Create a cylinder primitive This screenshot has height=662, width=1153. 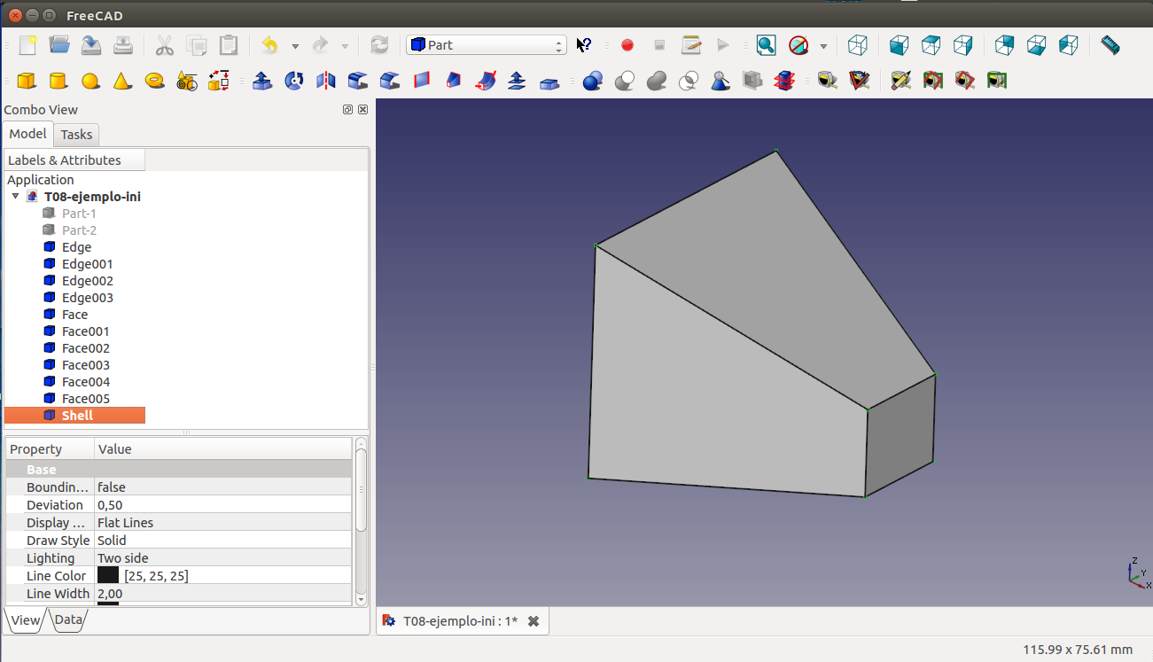click(x=58, y=82)
